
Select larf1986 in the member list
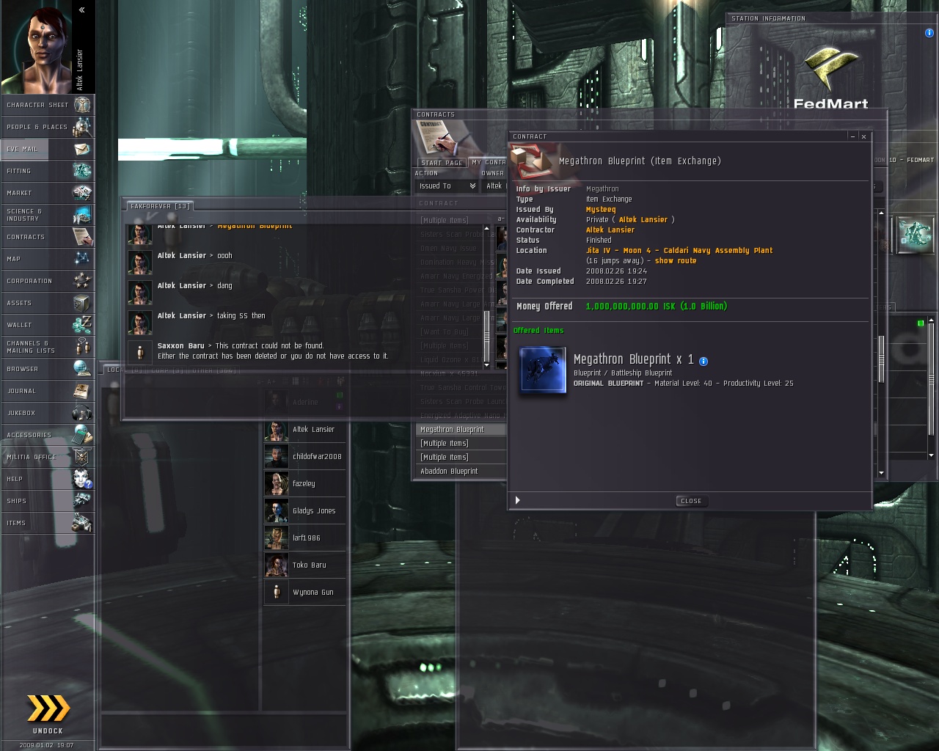click(304, 538)
